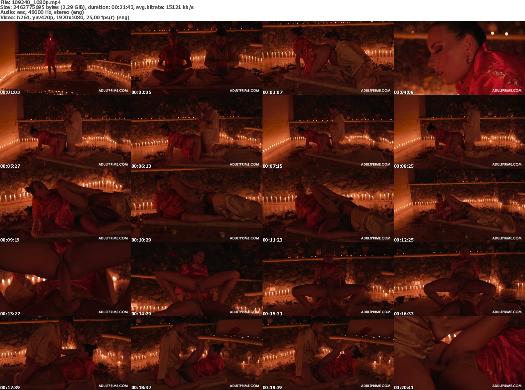Choose the thumbnail timestamped 00:17:39
The width and height of the screenshot is (525, 390).
point(66,353)
